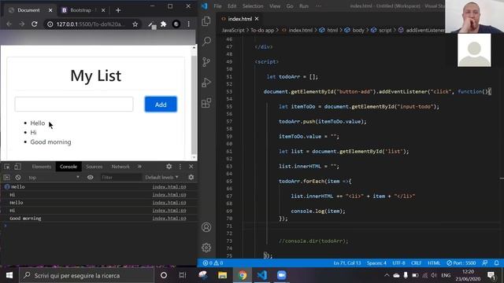Click Ln 71, Col 13 in status bar
504x283 pixels.
tap(347, 263)
